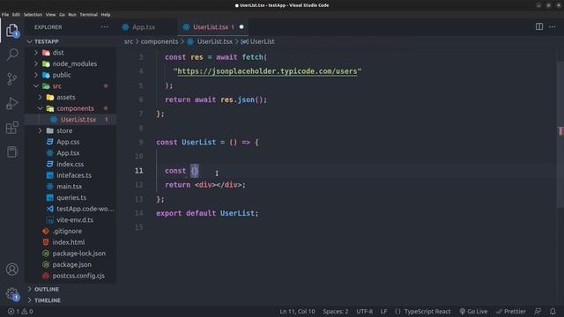Open the Extensions view

pyautogui.click(x=12, y=127)
